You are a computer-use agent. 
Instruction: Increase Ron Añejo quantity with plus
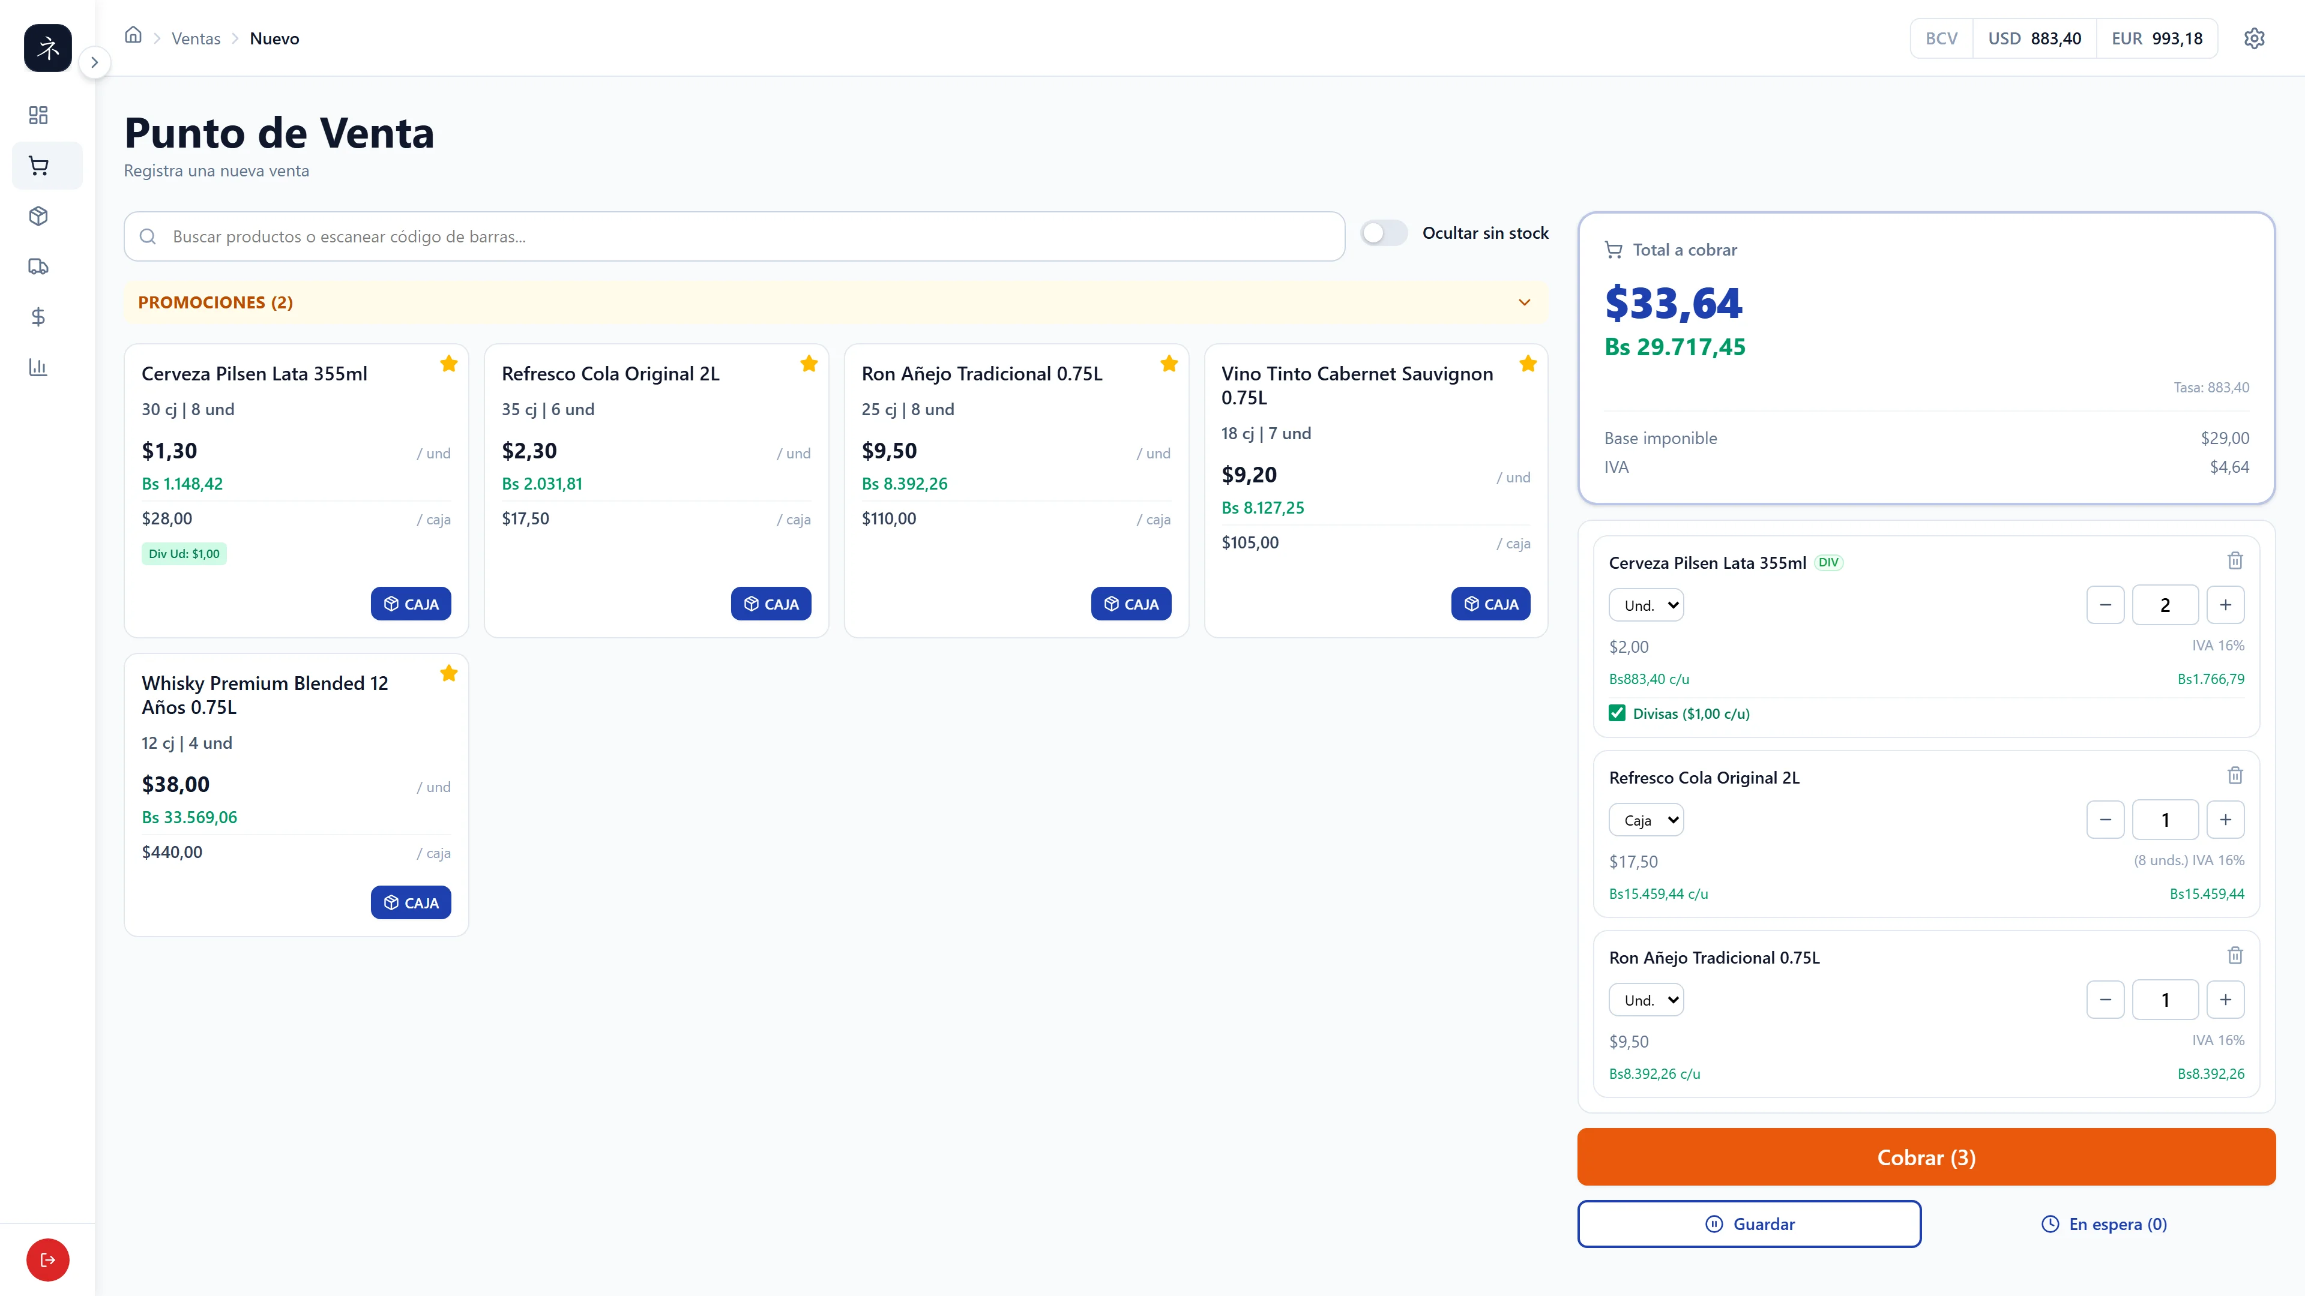[x=2225, y=999]
